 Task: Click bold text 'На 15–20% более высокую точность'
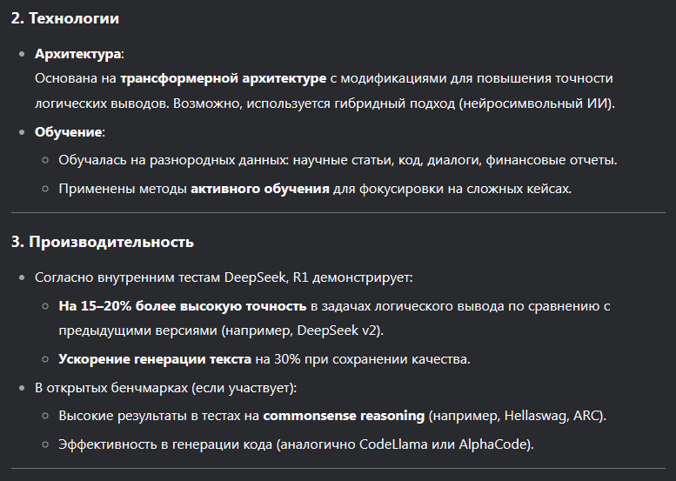click(183, 306)
